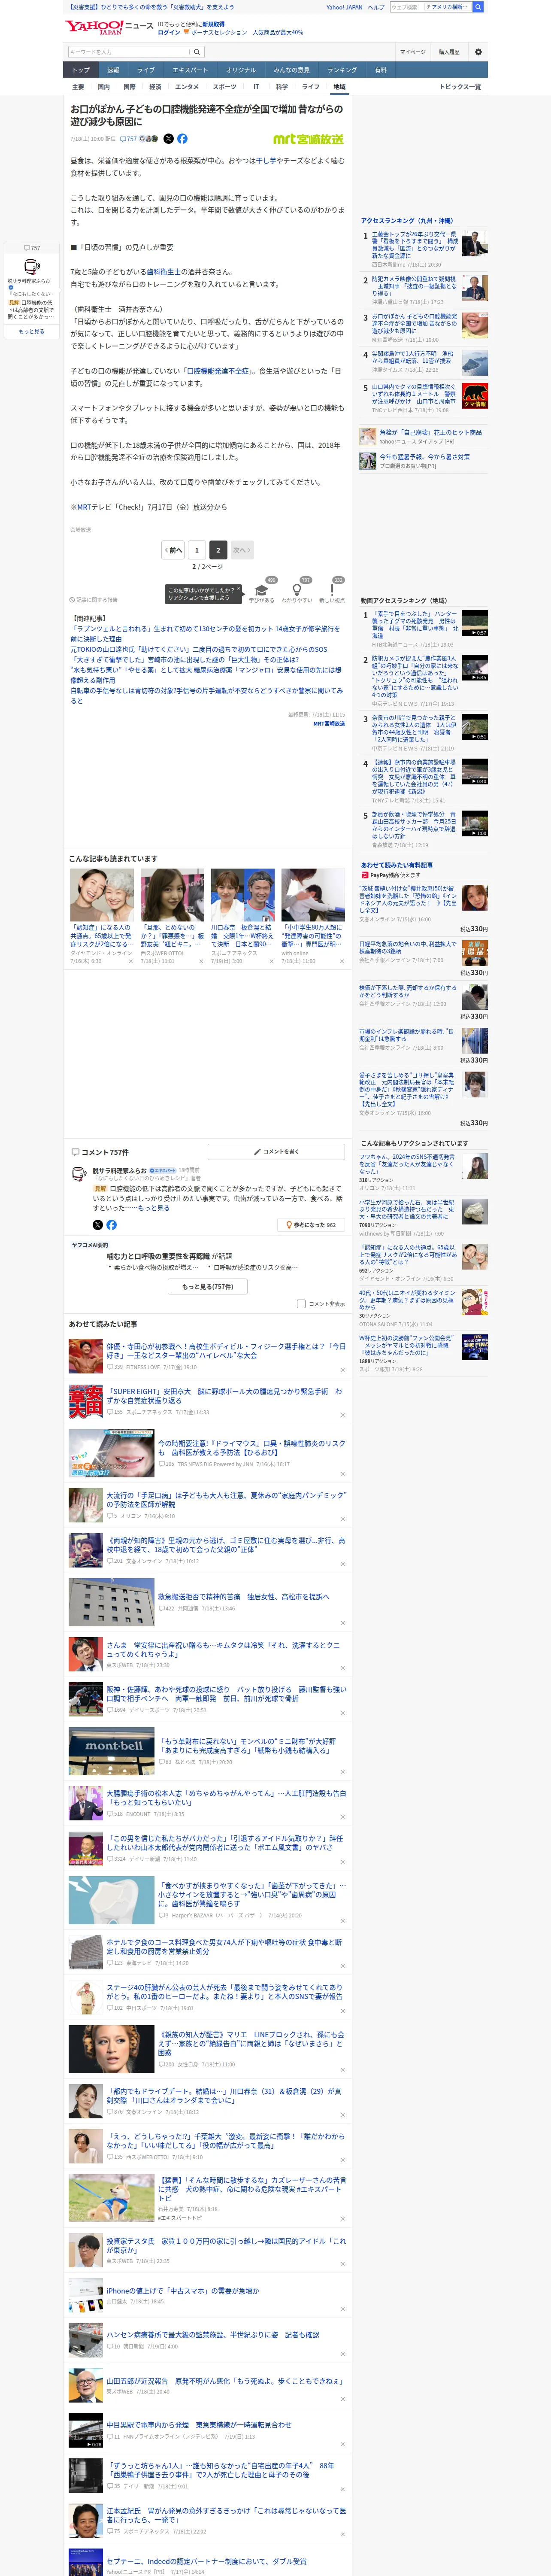The height and width of the screenshot is (2576, 551).
Task: Open the 口腔機能発達不全症 inline article link
Action: tap(217, 371)
